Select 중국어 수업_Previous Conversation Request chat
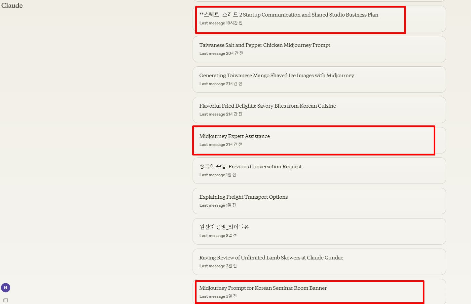The image size is (471, 304). 319,171
